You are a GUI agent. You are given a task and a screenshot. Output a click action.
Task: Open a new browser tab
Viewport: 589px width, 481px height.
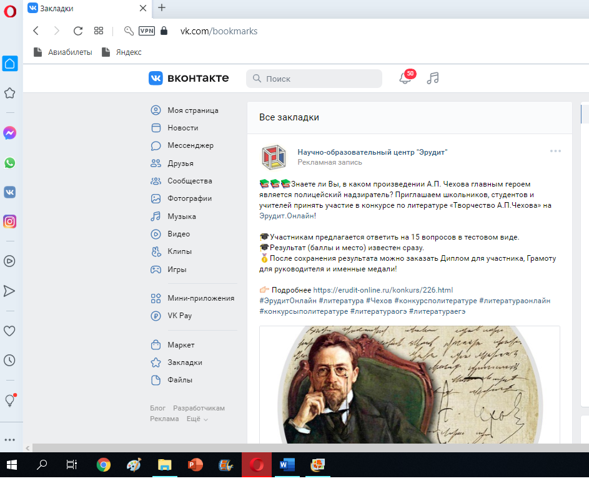(x=162, y=7)
